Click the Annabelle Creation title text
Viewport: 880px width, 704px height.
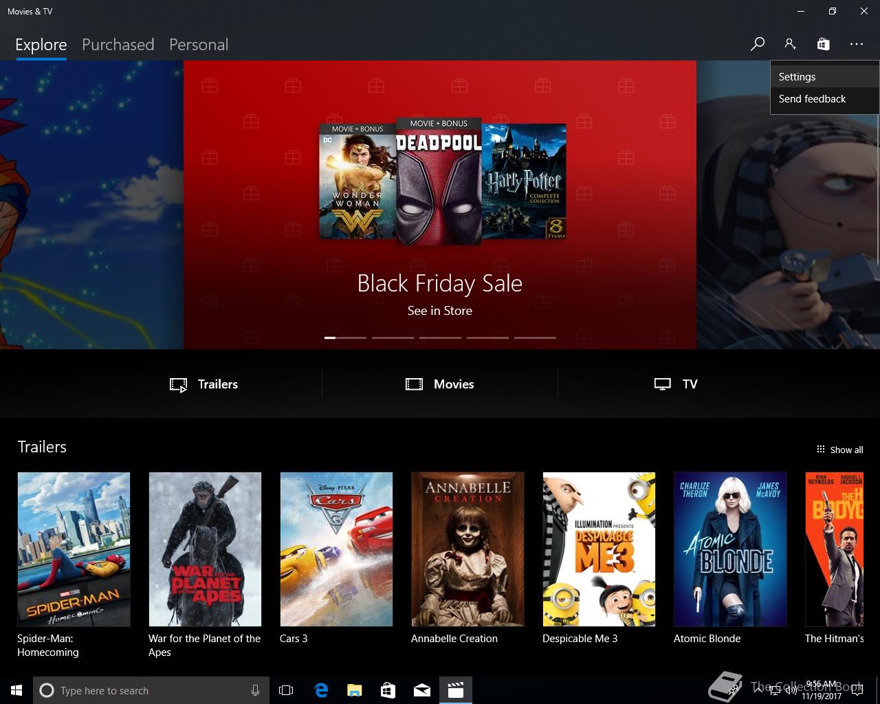pyautogui.click(x=454, y=639)
